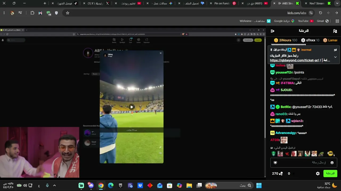Open BotRix's profile from chat
Image resolution: width=341 pixels, height=191 pixels.
pyautogui.click(x=285, y=107)
